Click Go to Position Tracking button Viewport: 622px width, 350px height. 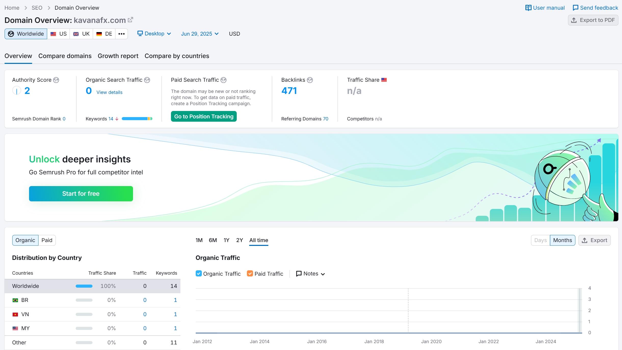click(x=204, y=116)
